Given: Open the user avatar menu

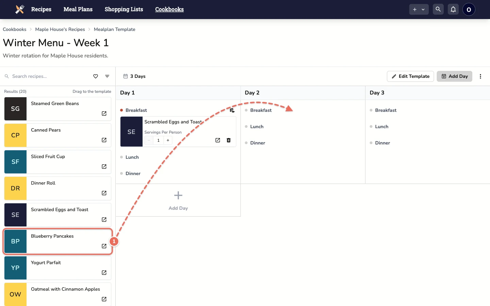Looking at the screenshot, I should (x=469, y=10).
